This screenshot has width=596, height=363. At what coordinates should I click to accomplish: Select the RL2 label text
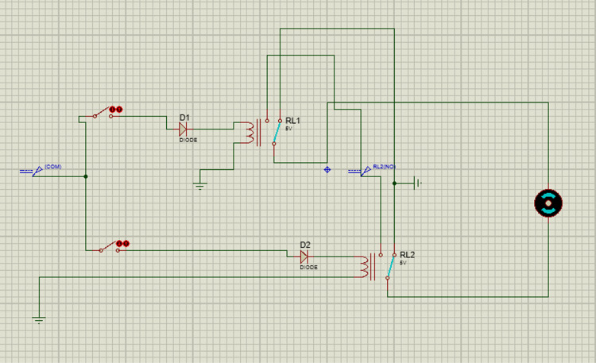pyautogui.click(x=407, y=255)
